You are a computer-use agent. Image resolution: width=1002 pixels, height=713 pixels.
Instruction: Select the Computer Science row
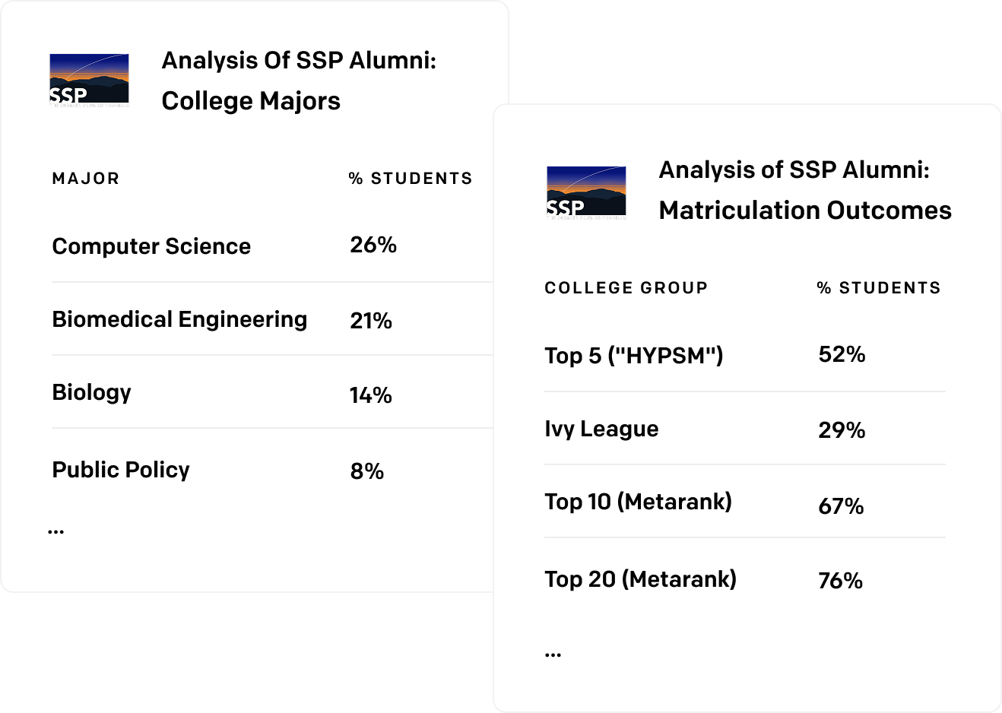click(x=272, y=246)
